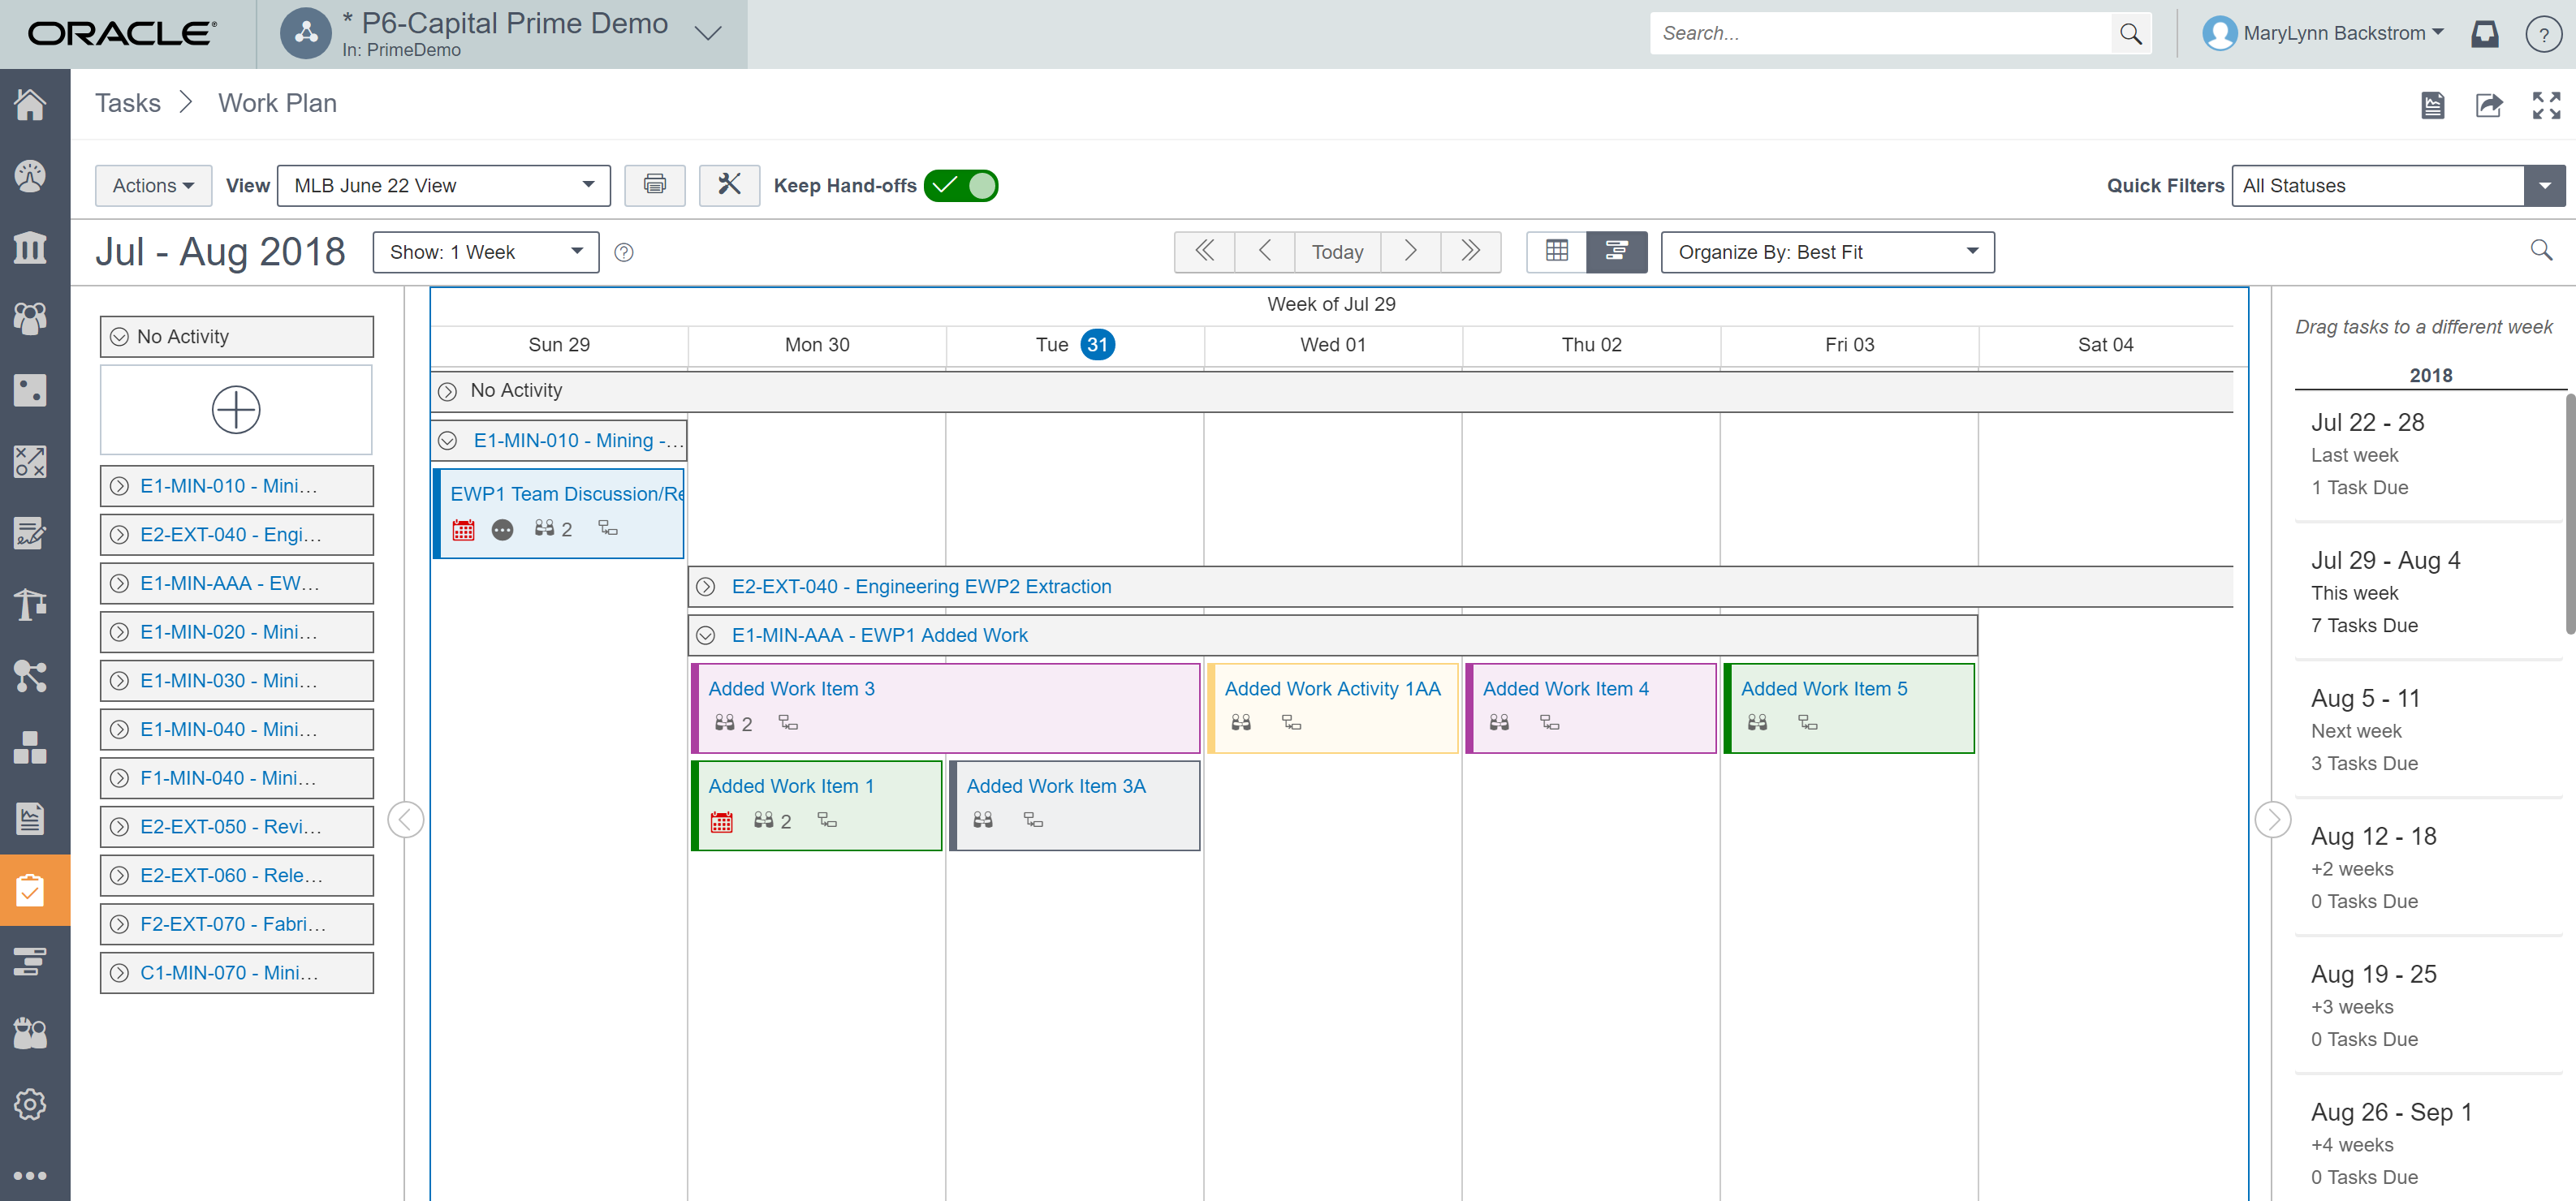Select the Dashboards gauge icon in sidebar
The height and width of the screenshot is (1201, 2576).
(30, 174)
